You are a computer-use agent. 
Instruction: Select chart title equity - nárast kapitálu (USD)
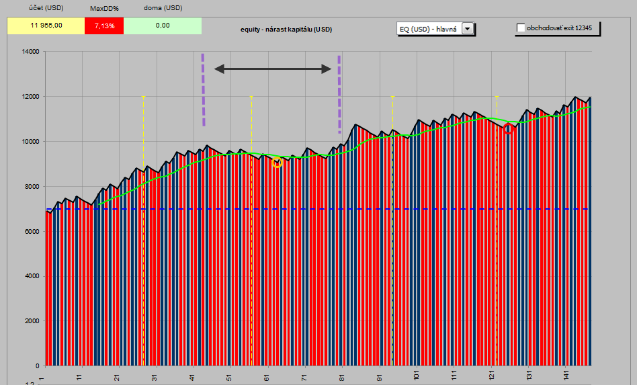tap(286, 30)
